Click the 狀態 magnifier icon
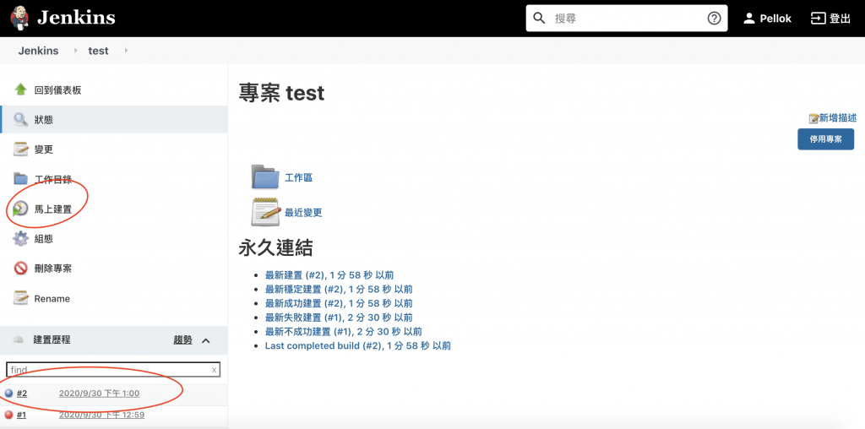Image resolution: width=865 pixels, height=429 pixels. pyautogui.click(x=20, y=120)
